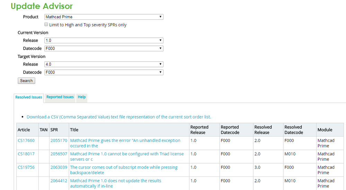Open SPR 2056507 link
Screen dimensions: 346x190
(x=59, y=154)
